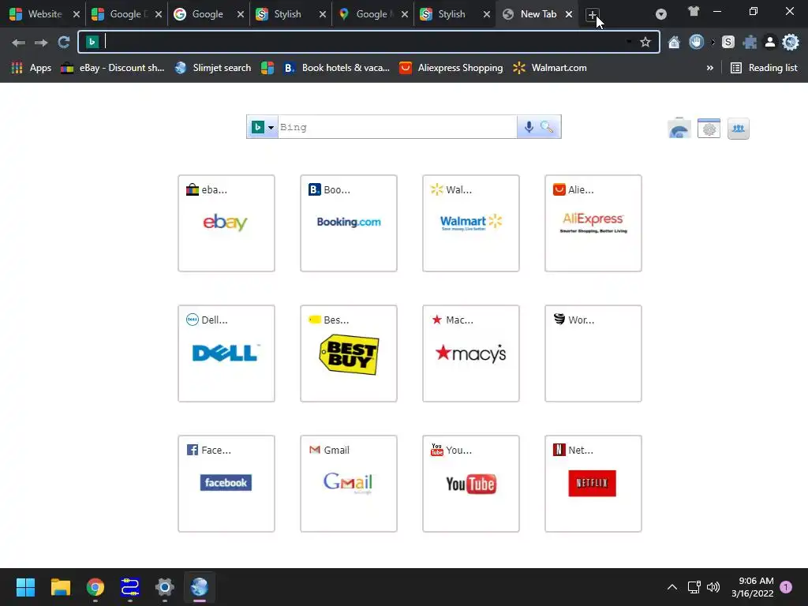The image size is (808, 606).
Task: Open a new tab with the plus button
Action: (592, 15)
